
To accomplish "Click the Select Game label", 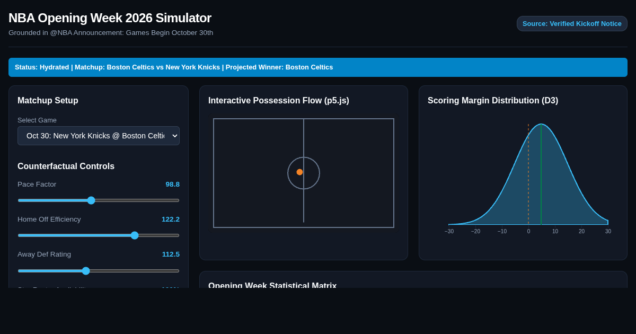I will 37,120.
